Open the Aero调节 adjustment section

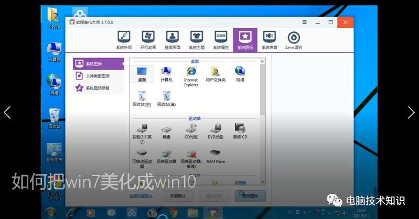pyautogui.click(x=294, y=40)
